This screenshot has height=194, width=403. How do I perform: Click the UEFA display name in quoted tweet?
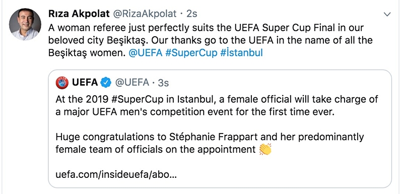point(85,83)
